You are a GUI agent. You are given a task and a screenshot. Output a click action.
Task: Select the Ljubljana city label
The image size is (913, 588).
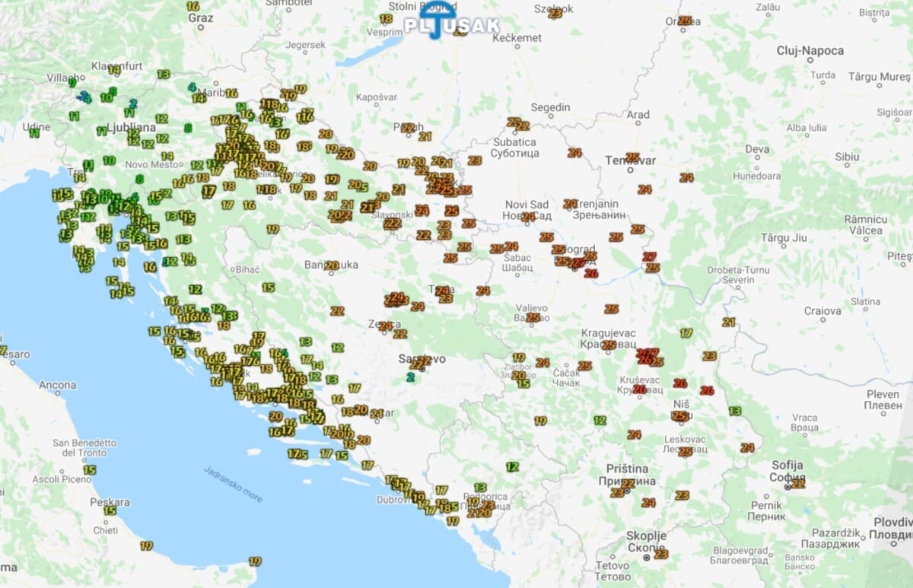click(131, 127)
